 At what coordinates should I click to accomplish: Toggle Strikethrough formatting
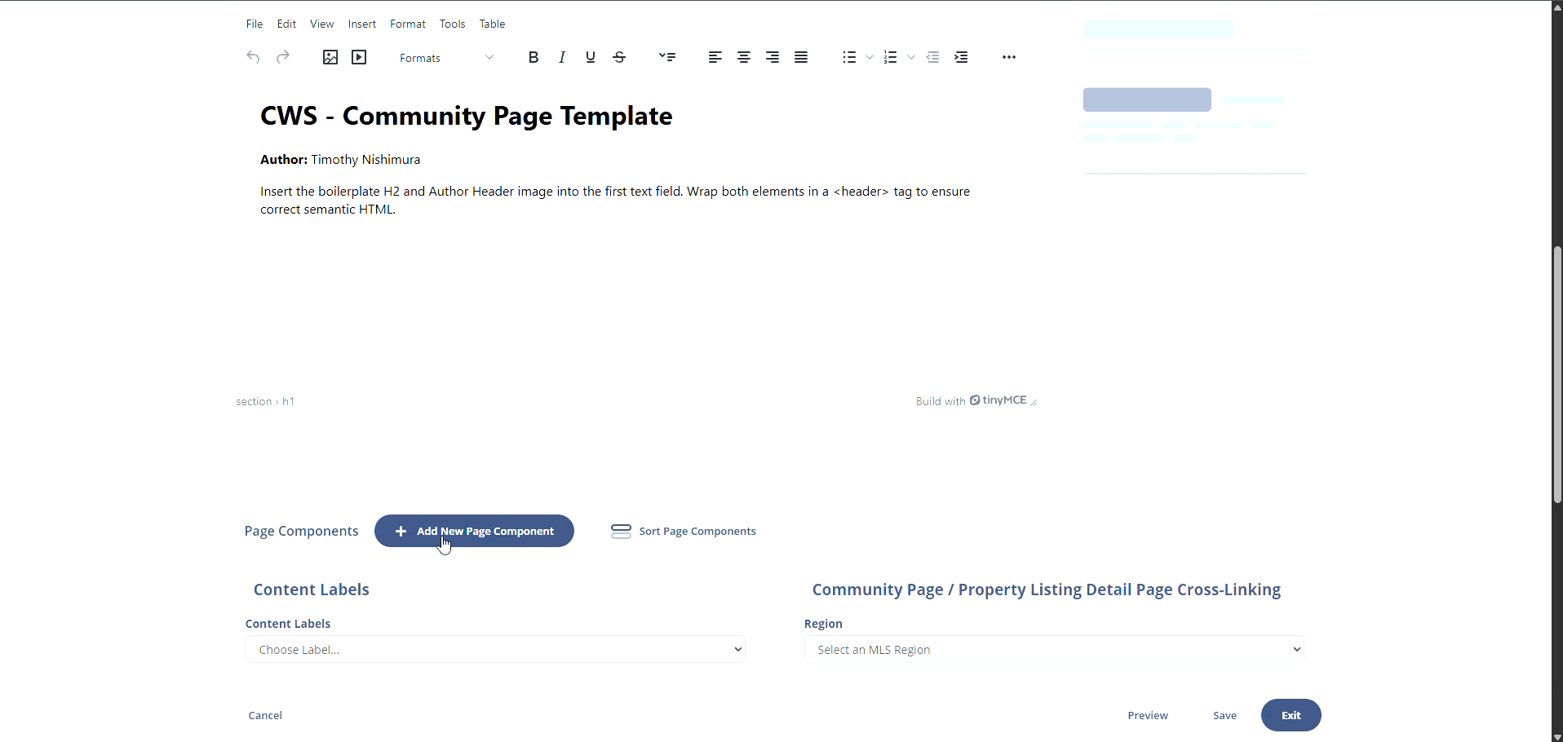pyautogui.click(x=620, y=57)
